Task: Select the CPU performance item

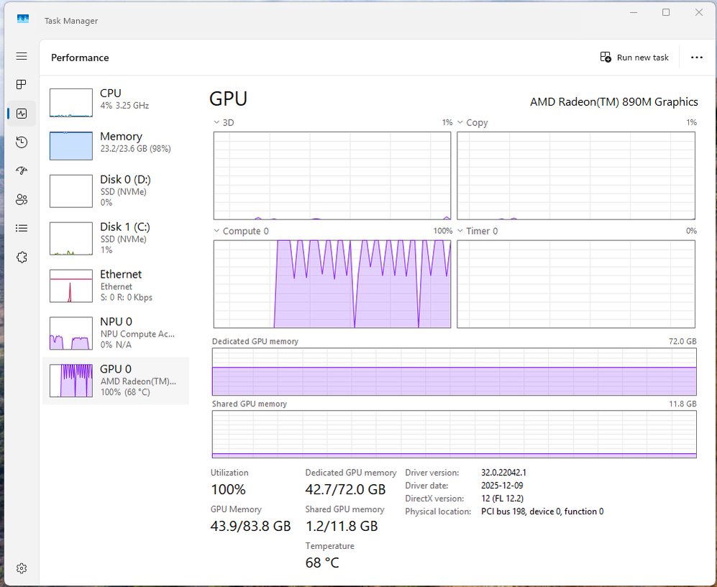Action: tap(116, 103)
